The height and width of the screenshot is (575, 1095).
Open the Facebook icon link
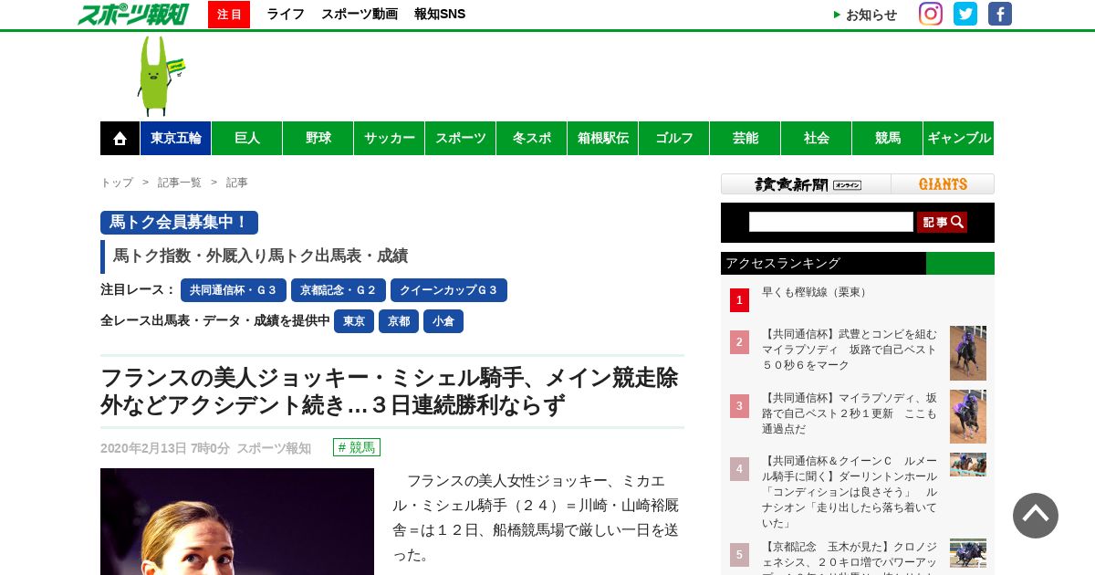[1000, 14]
